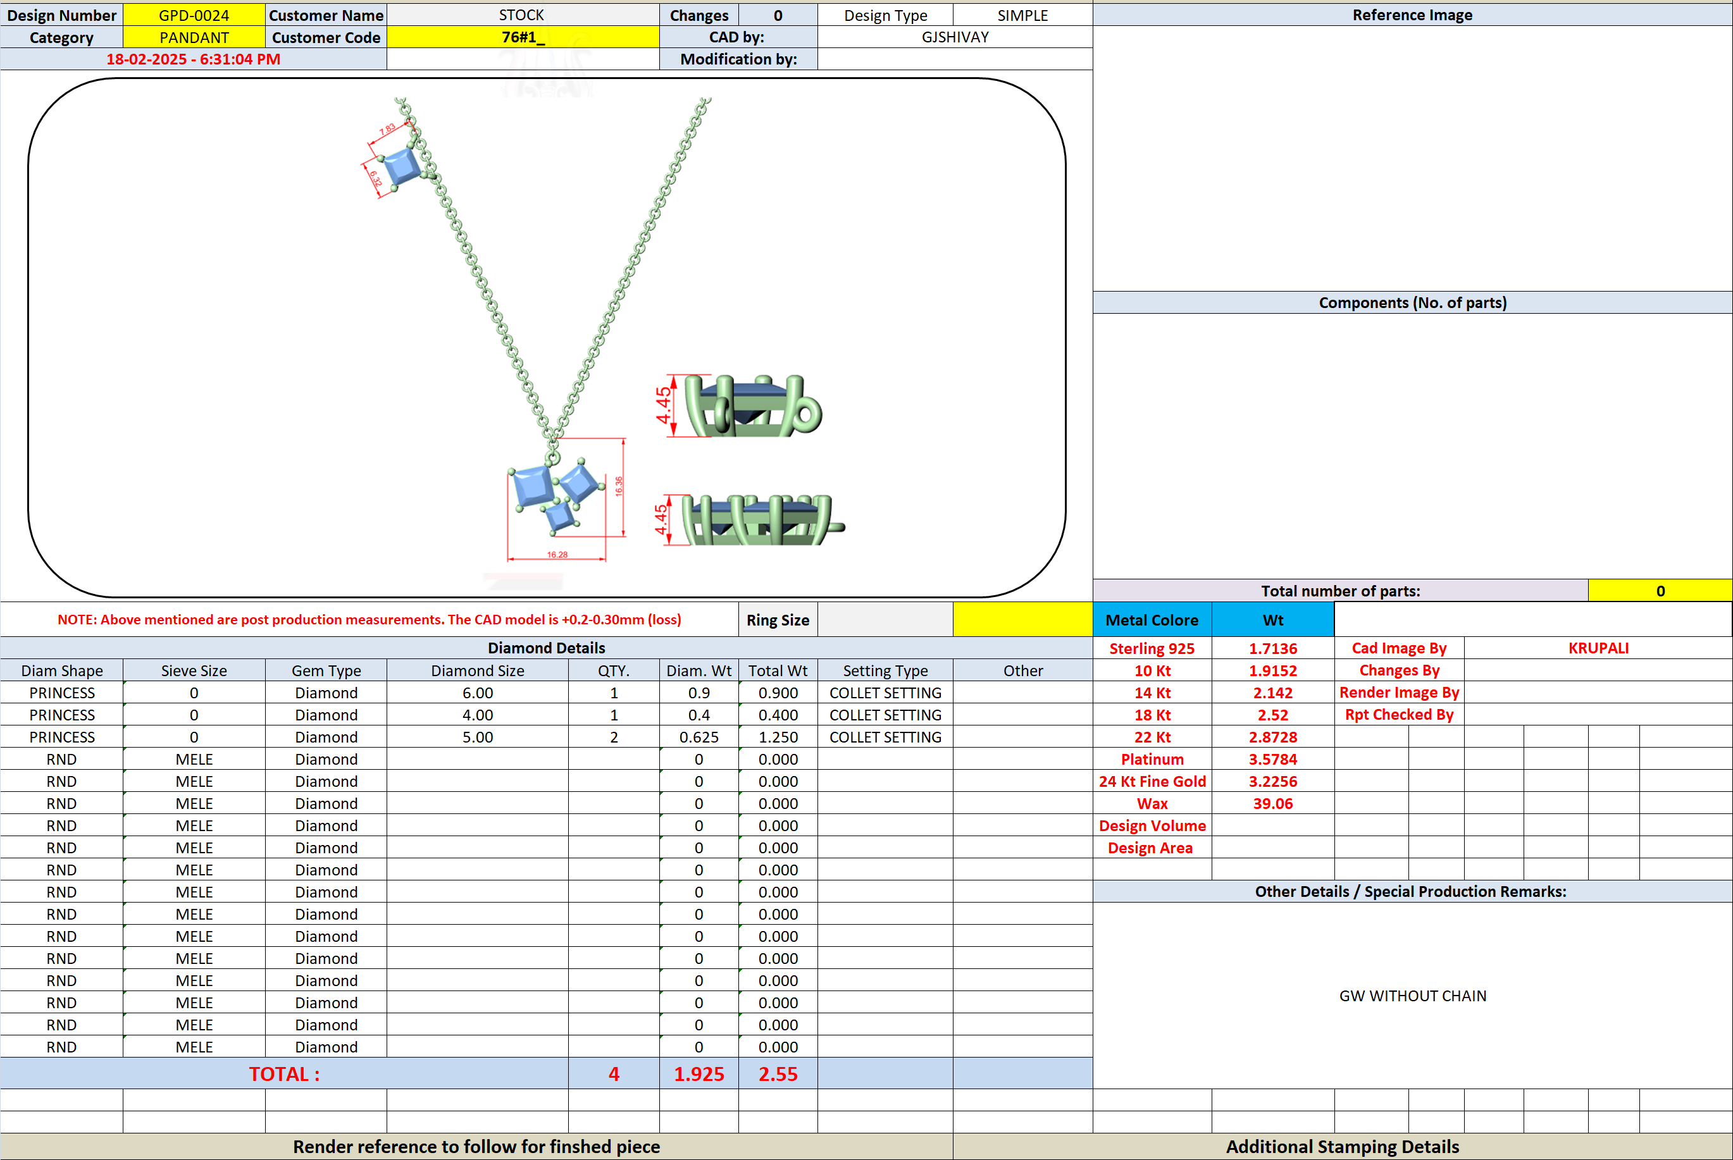Click the Setting Type column header
1733x1160 pixels.
coord(885,670)
